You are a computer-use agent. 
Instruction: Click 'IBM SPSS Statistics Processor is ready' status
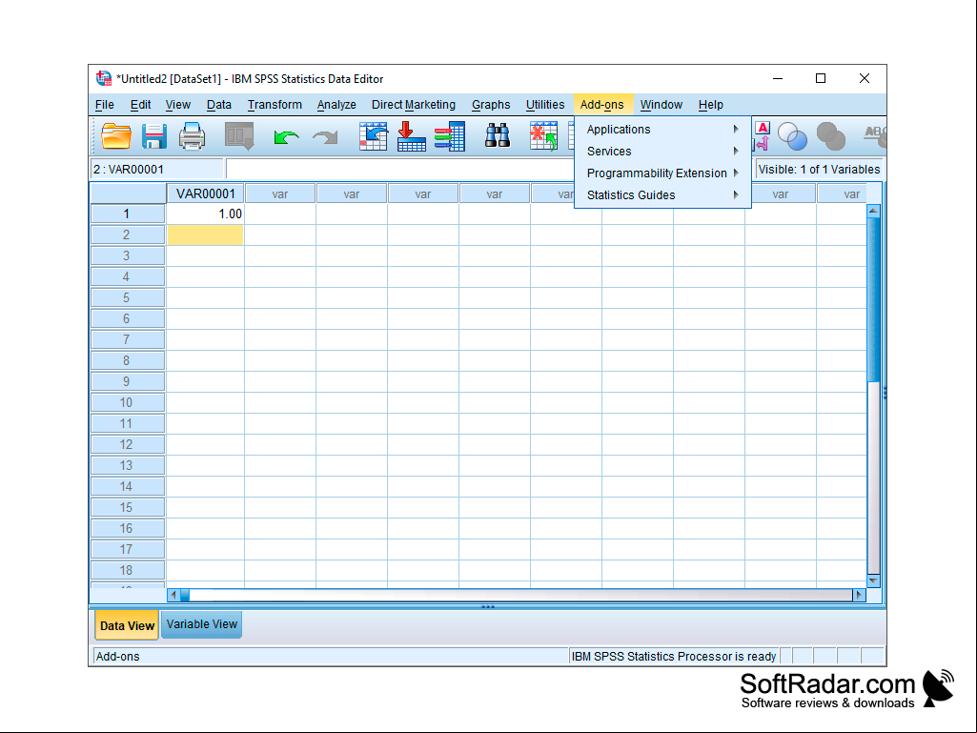[674, 657]
